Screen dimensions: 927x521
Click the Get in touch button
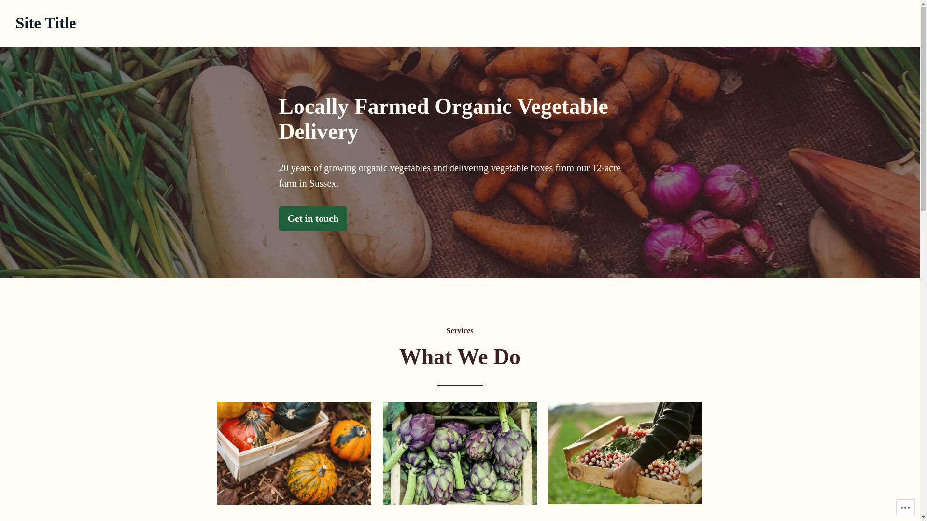[313, 219]
